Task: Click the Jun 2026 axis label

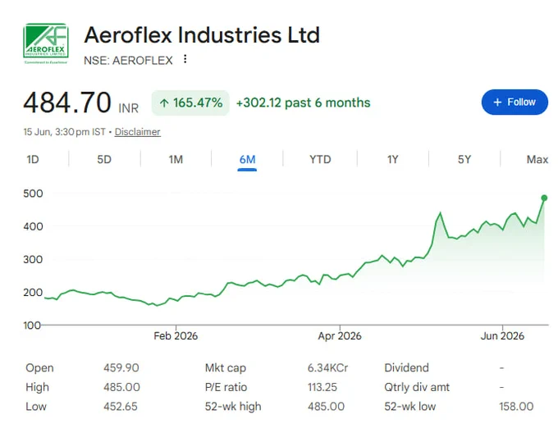Action: 502,336
